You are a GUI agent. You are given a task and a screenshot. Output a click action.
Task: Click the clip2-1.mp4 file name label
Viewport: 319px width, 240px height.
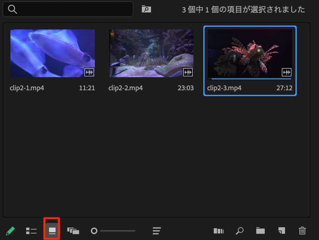coord(27,88)
